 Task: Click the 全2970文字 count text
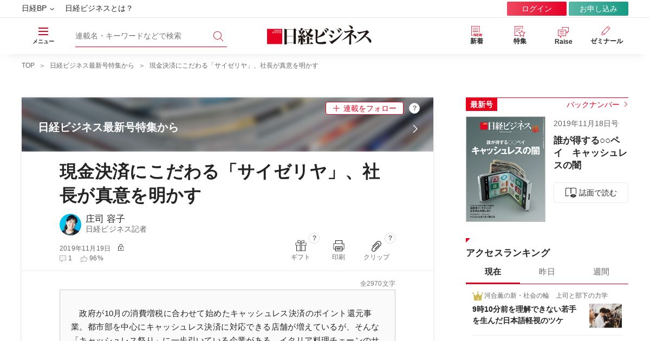tap(378, 284)
